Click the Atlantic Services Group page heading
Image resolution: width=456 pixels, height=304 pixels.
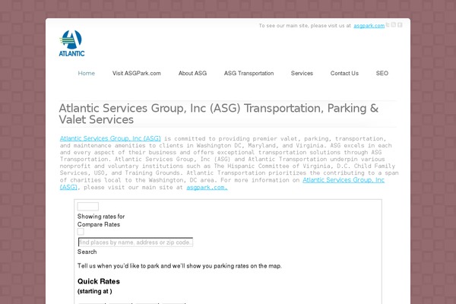218,114
